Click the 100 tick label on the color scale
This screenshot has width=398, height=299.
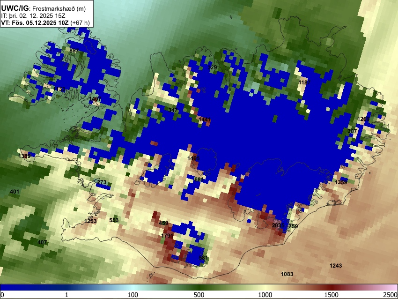pos(133,295)
